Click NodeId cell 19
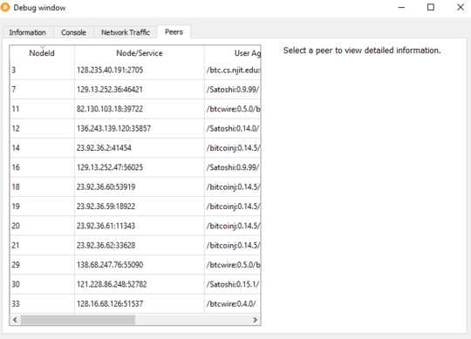471x339 pixels. (x=42, y=207)
